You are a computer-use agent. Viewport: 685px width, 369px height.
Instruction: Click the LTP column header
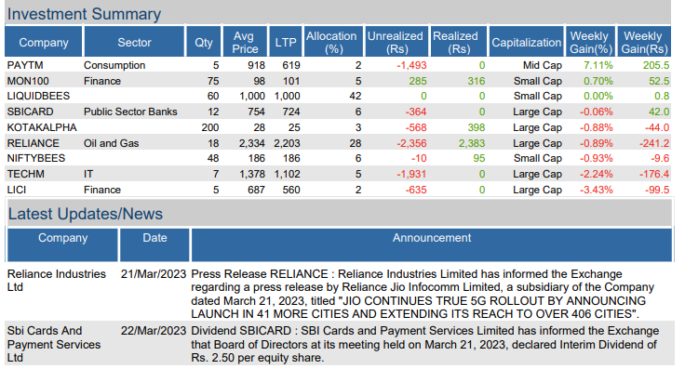pos(286,42)
